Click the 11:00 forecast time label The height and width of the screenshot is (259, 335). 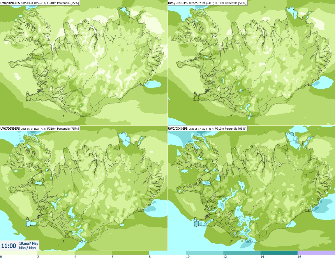coord(8,246)
